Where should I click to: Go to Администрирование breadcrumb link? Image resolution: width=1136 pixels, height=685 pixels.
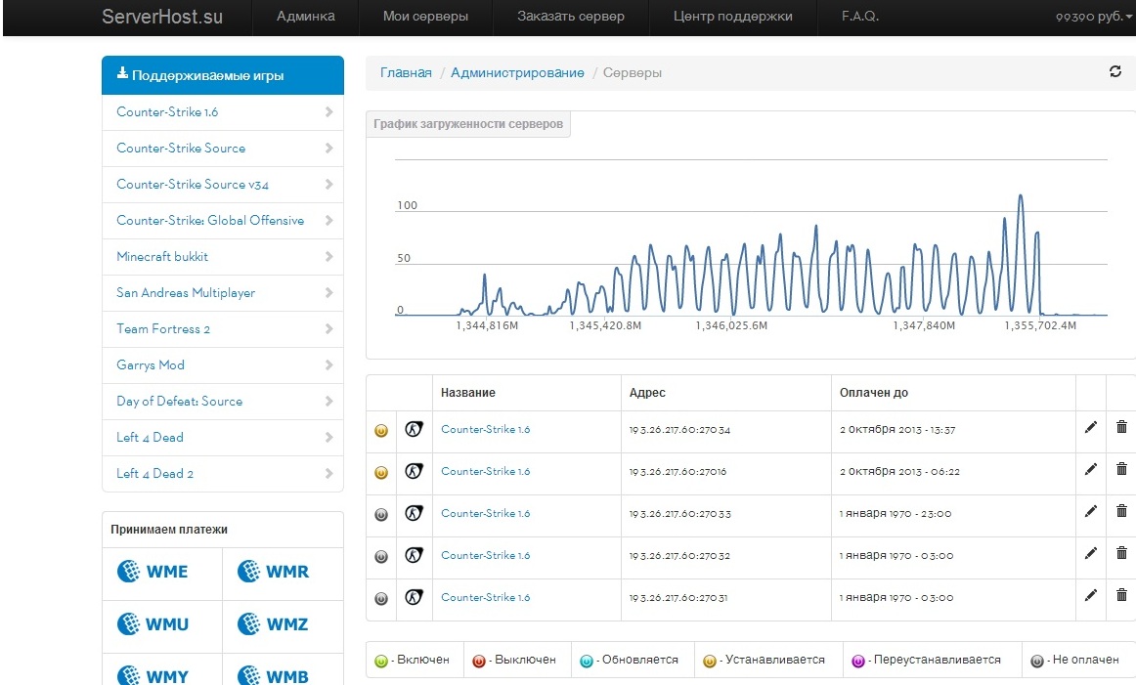517,72
